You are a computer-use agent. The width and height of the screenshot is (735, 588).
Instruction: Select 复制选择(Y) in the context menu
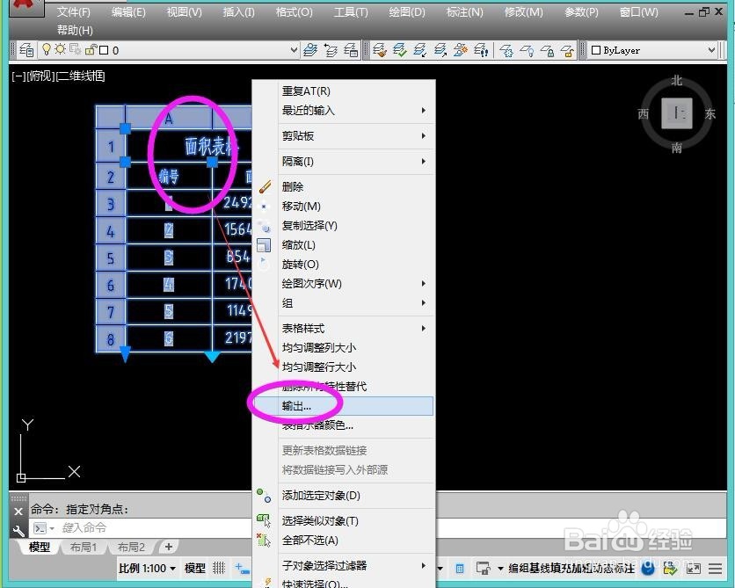343,225
